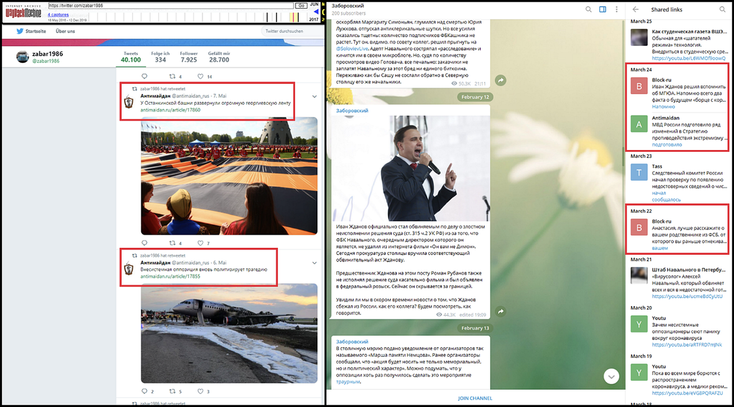Click reply icon showing 2
This screenshot has height=407, width=734.
click(145, 391)
